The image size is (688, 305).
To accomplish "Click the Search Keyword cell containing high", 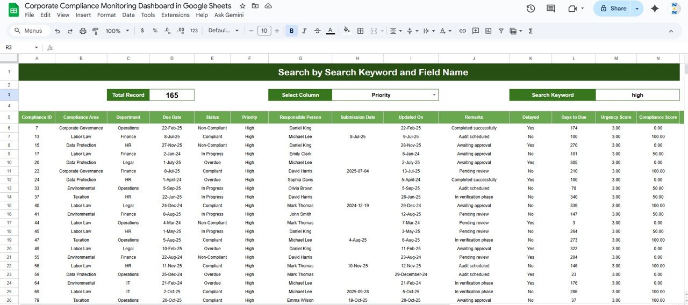I will click(637, 95).
